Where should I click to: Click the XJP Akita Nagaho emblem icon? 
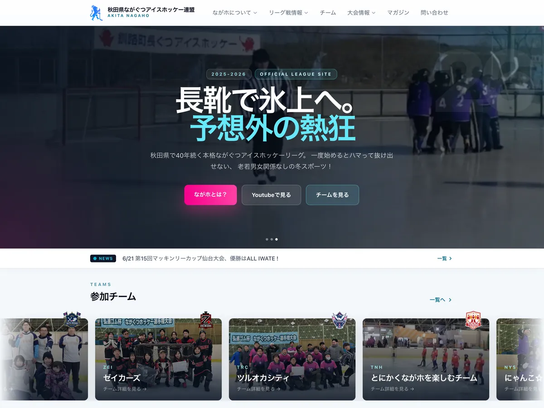coord(72,320)
